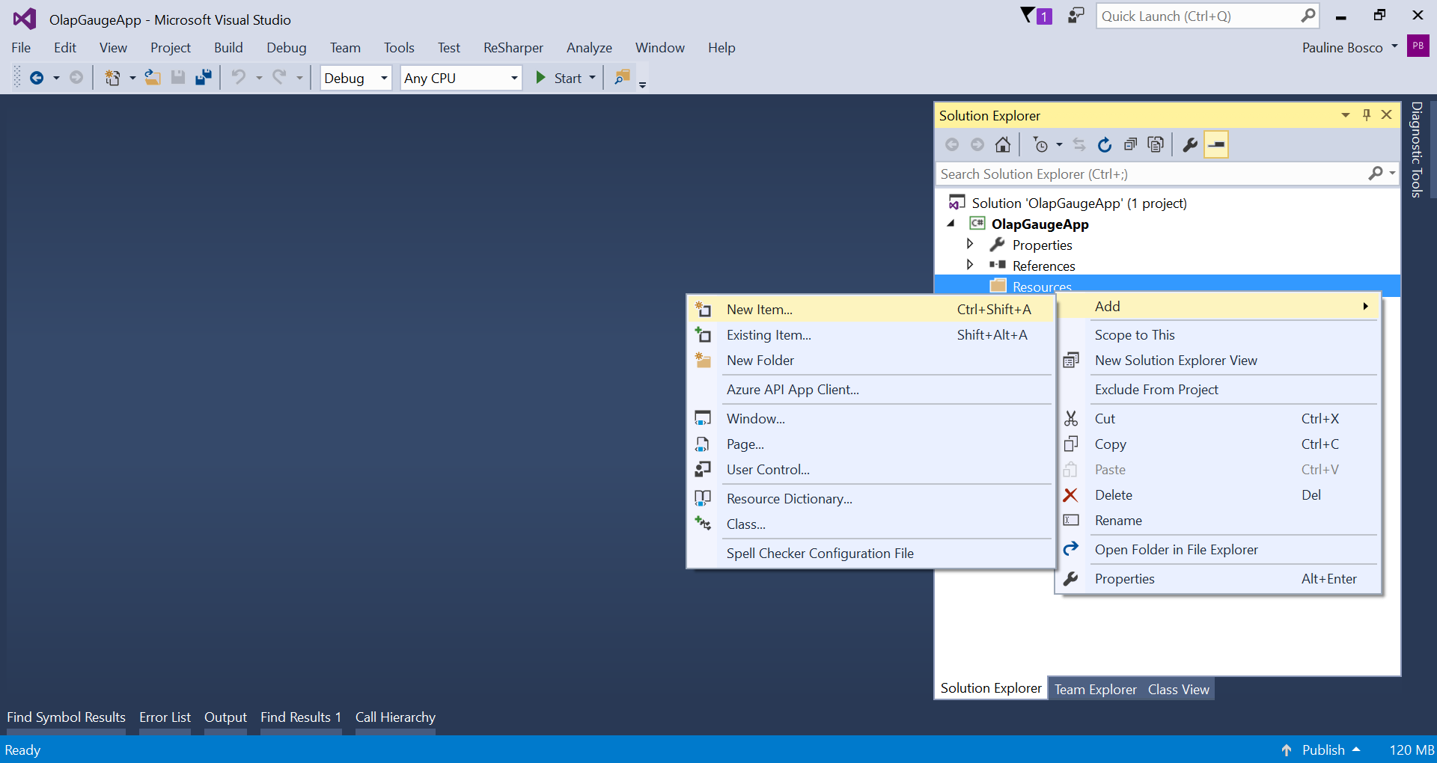The height and width of the screenshot is (763, 1437).
Task: Click Delete with the red X
Action: [1218, 494]
